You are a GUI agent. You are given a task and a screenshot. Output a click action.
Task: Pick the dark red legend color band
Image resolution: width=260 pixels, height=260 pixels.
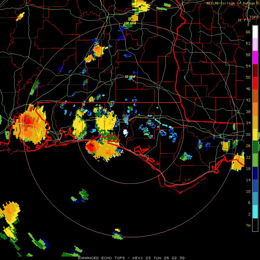coord(255,70)
